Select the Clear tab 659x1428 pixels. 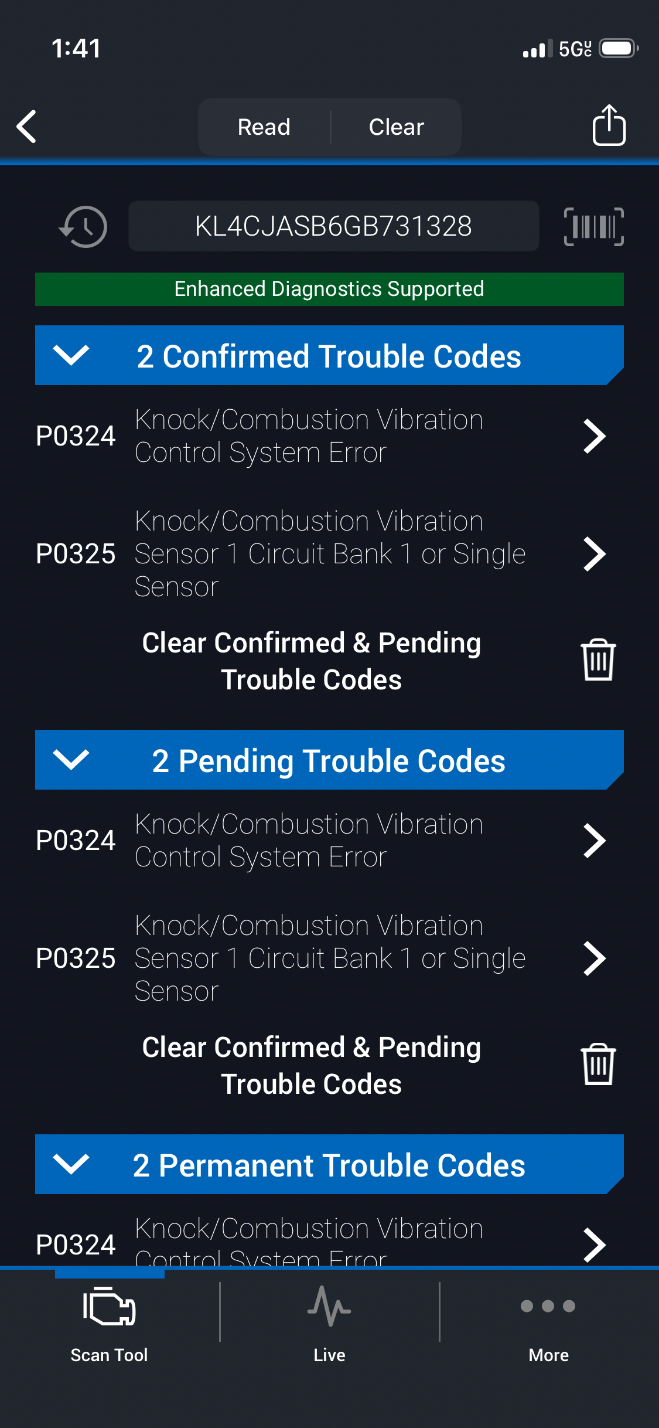396,127
